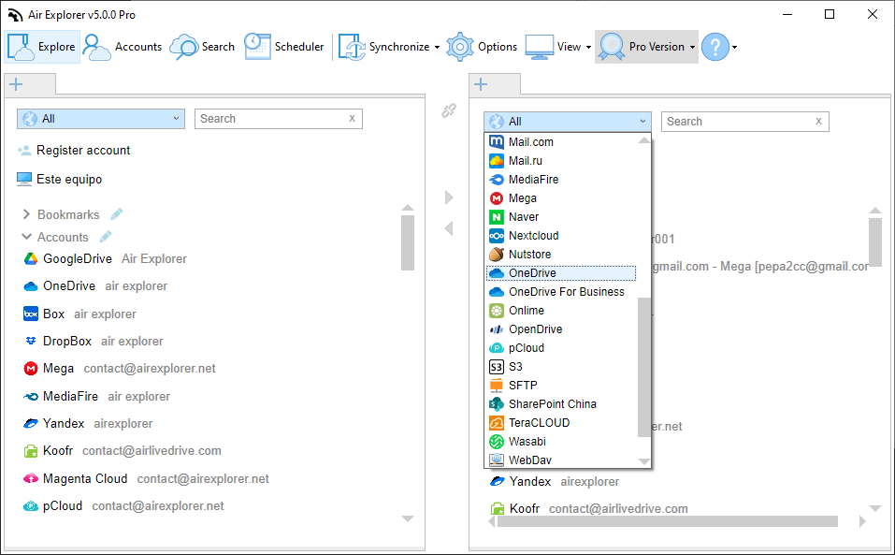Select pCloud in the dropdown list
Image resolution: width=895 pixels, height=555 pixels.
[x=561, y=348]
